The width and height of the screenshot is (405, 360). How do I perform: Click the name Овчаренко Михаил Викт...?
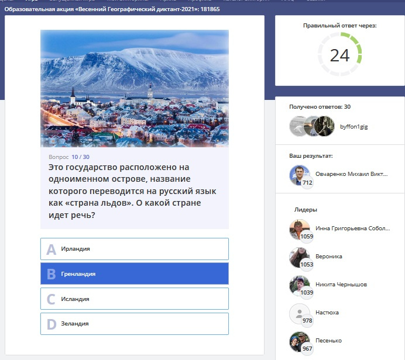coord(351,174)
